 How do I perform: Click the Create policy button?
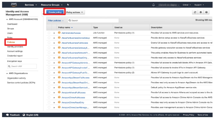pyautogui.click(x=54, y=12)
